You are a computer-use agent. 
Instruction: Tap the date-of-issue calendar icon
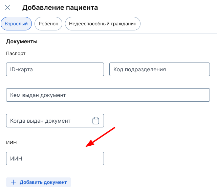[x=96, y=121]
